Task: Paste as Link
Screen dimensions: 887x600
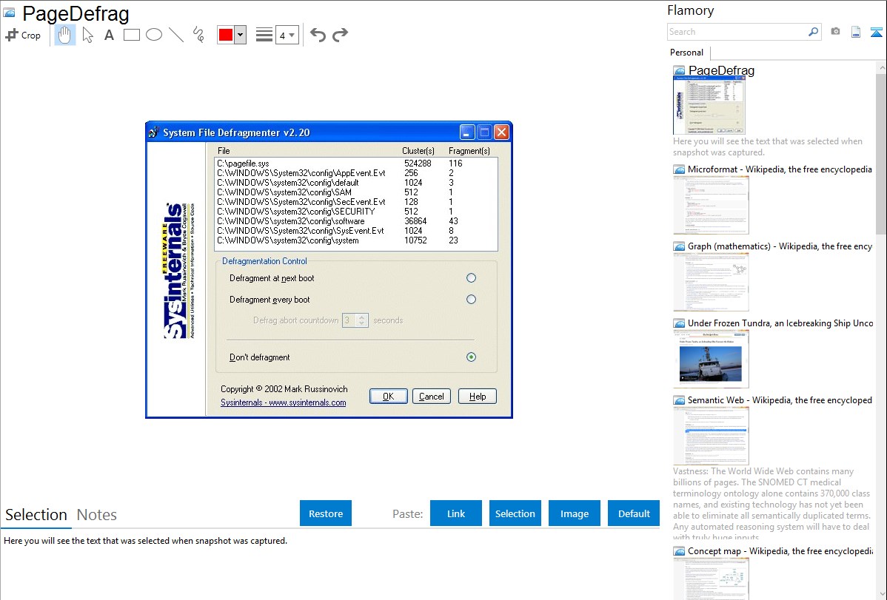Action: point(456,513)
